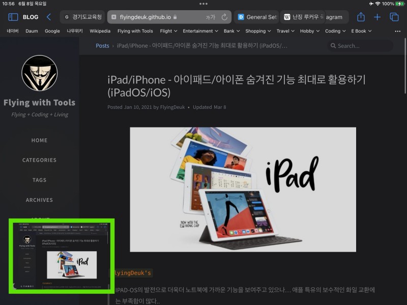
Task: Open the page text size menu (가가)
Action: pos(212,17)
